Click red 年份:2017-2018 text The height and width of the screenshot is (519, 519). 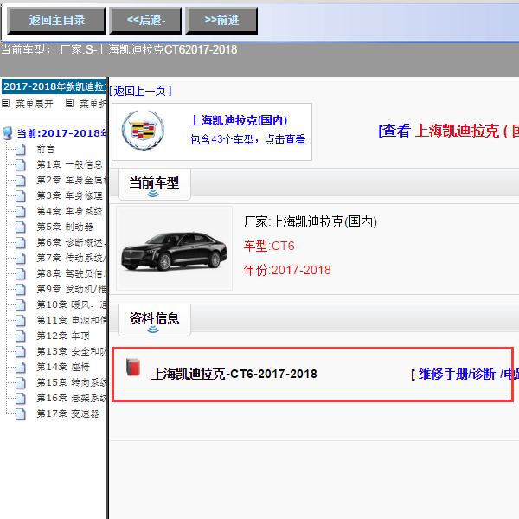(x=287, y=270)
